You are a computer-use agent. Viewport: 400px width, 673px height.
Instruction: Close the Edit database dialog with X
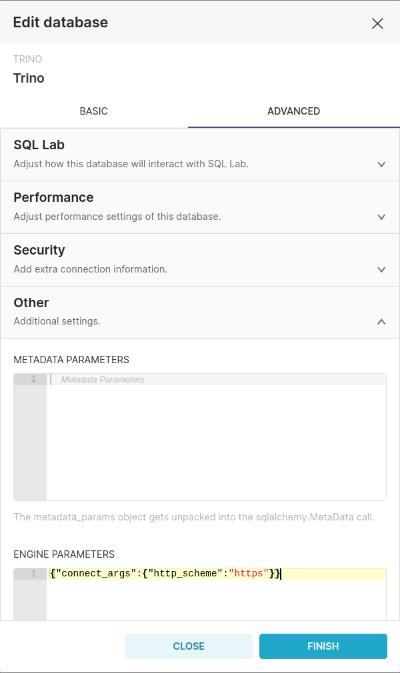(377, 23)
